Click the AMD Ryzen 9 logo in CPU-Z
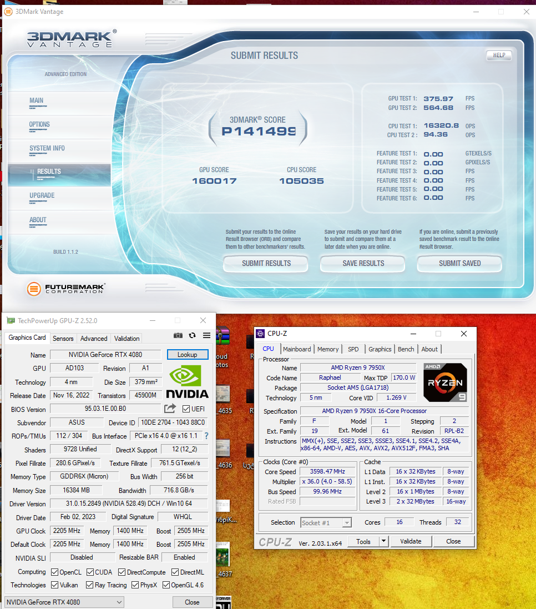The height and width of the screenshot is (609, 536). coord(445,382)
